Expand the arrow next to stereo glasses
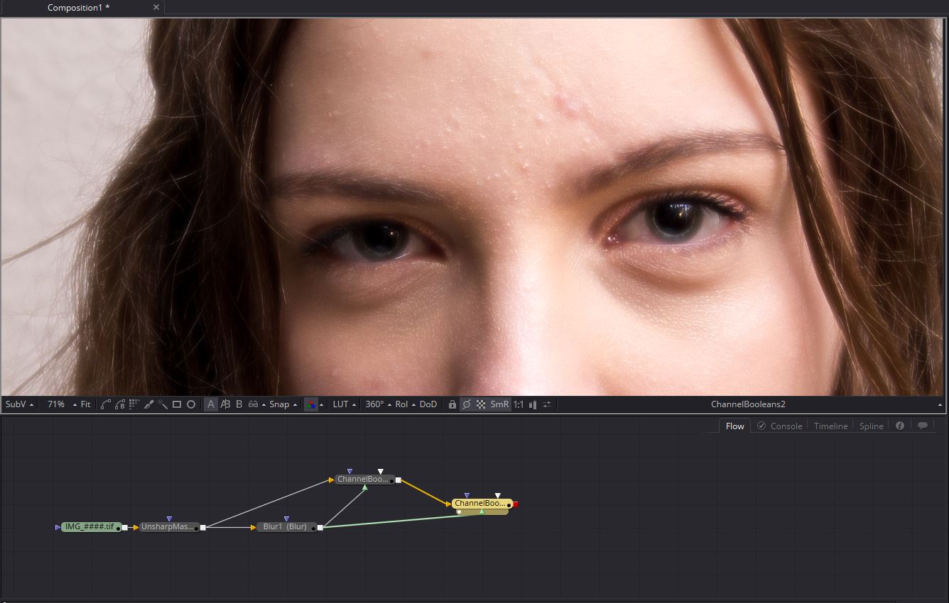Viewport: 949px width, 603px height. pos(264,405)
